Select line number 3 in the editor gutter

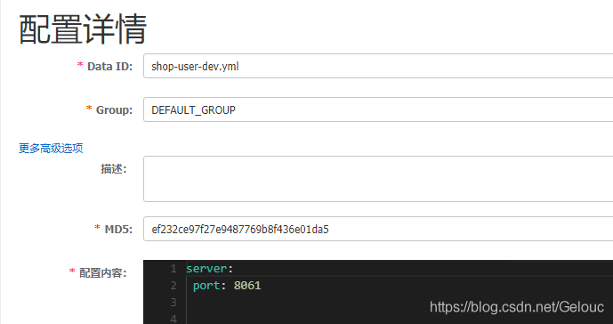tap(173, 302)
